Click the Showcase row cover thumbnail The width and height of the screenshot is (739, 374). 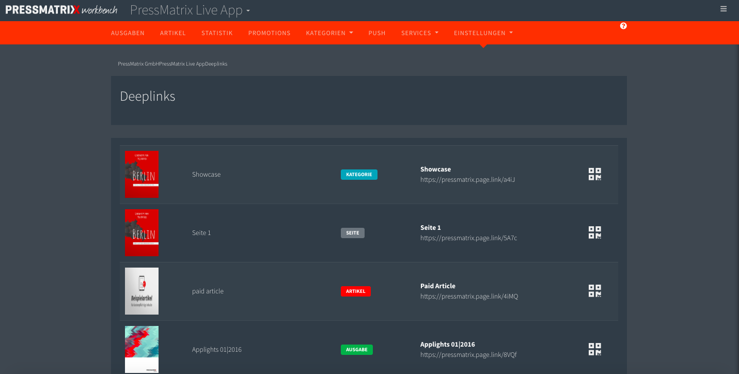click(141, 174)
